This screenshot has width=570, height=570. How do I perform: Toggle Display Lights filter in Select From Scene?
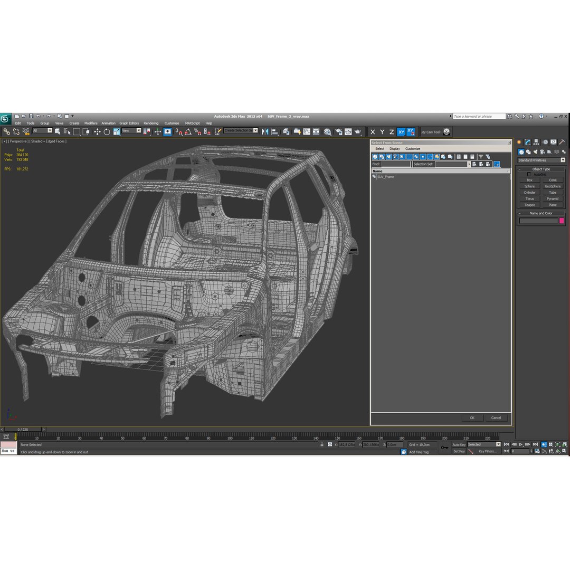point(388,157)
